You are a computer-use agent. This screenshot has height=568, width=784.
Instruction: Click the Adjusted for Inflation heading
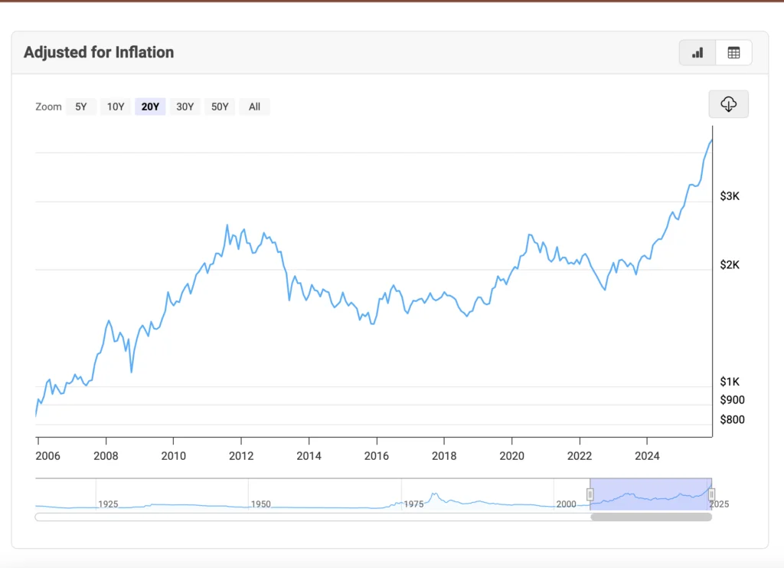(x=98, y=52)
